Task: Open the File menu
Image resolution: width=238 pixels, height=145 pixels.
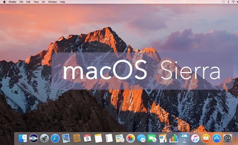Action: click(x=21, y=2)
